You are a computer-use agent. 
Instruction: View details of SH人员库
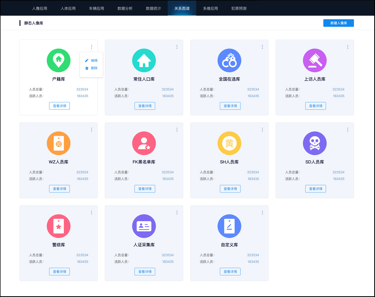[x=230, y=189]
